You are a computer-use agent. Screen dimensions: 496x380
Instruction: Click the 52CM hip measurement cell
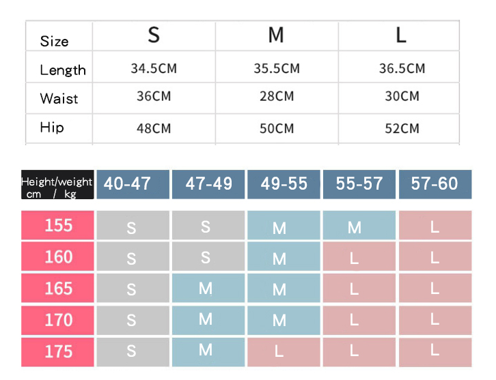402,128
